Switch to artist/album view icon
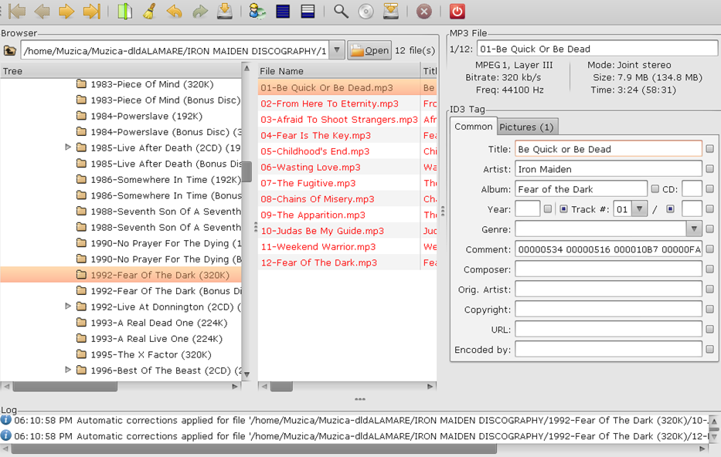The width and height of the screenshot is (721, 457). (x=257, y=11)
